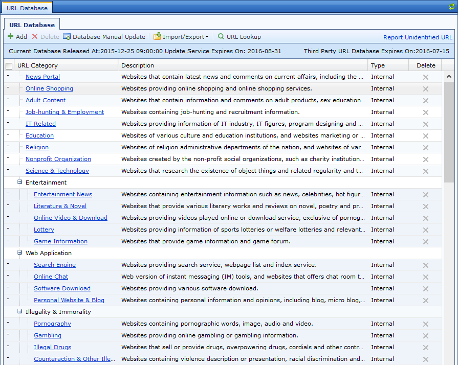458x365 pixels.
Task: Click the green refresh icon in title bar
Action: [451, 7]
